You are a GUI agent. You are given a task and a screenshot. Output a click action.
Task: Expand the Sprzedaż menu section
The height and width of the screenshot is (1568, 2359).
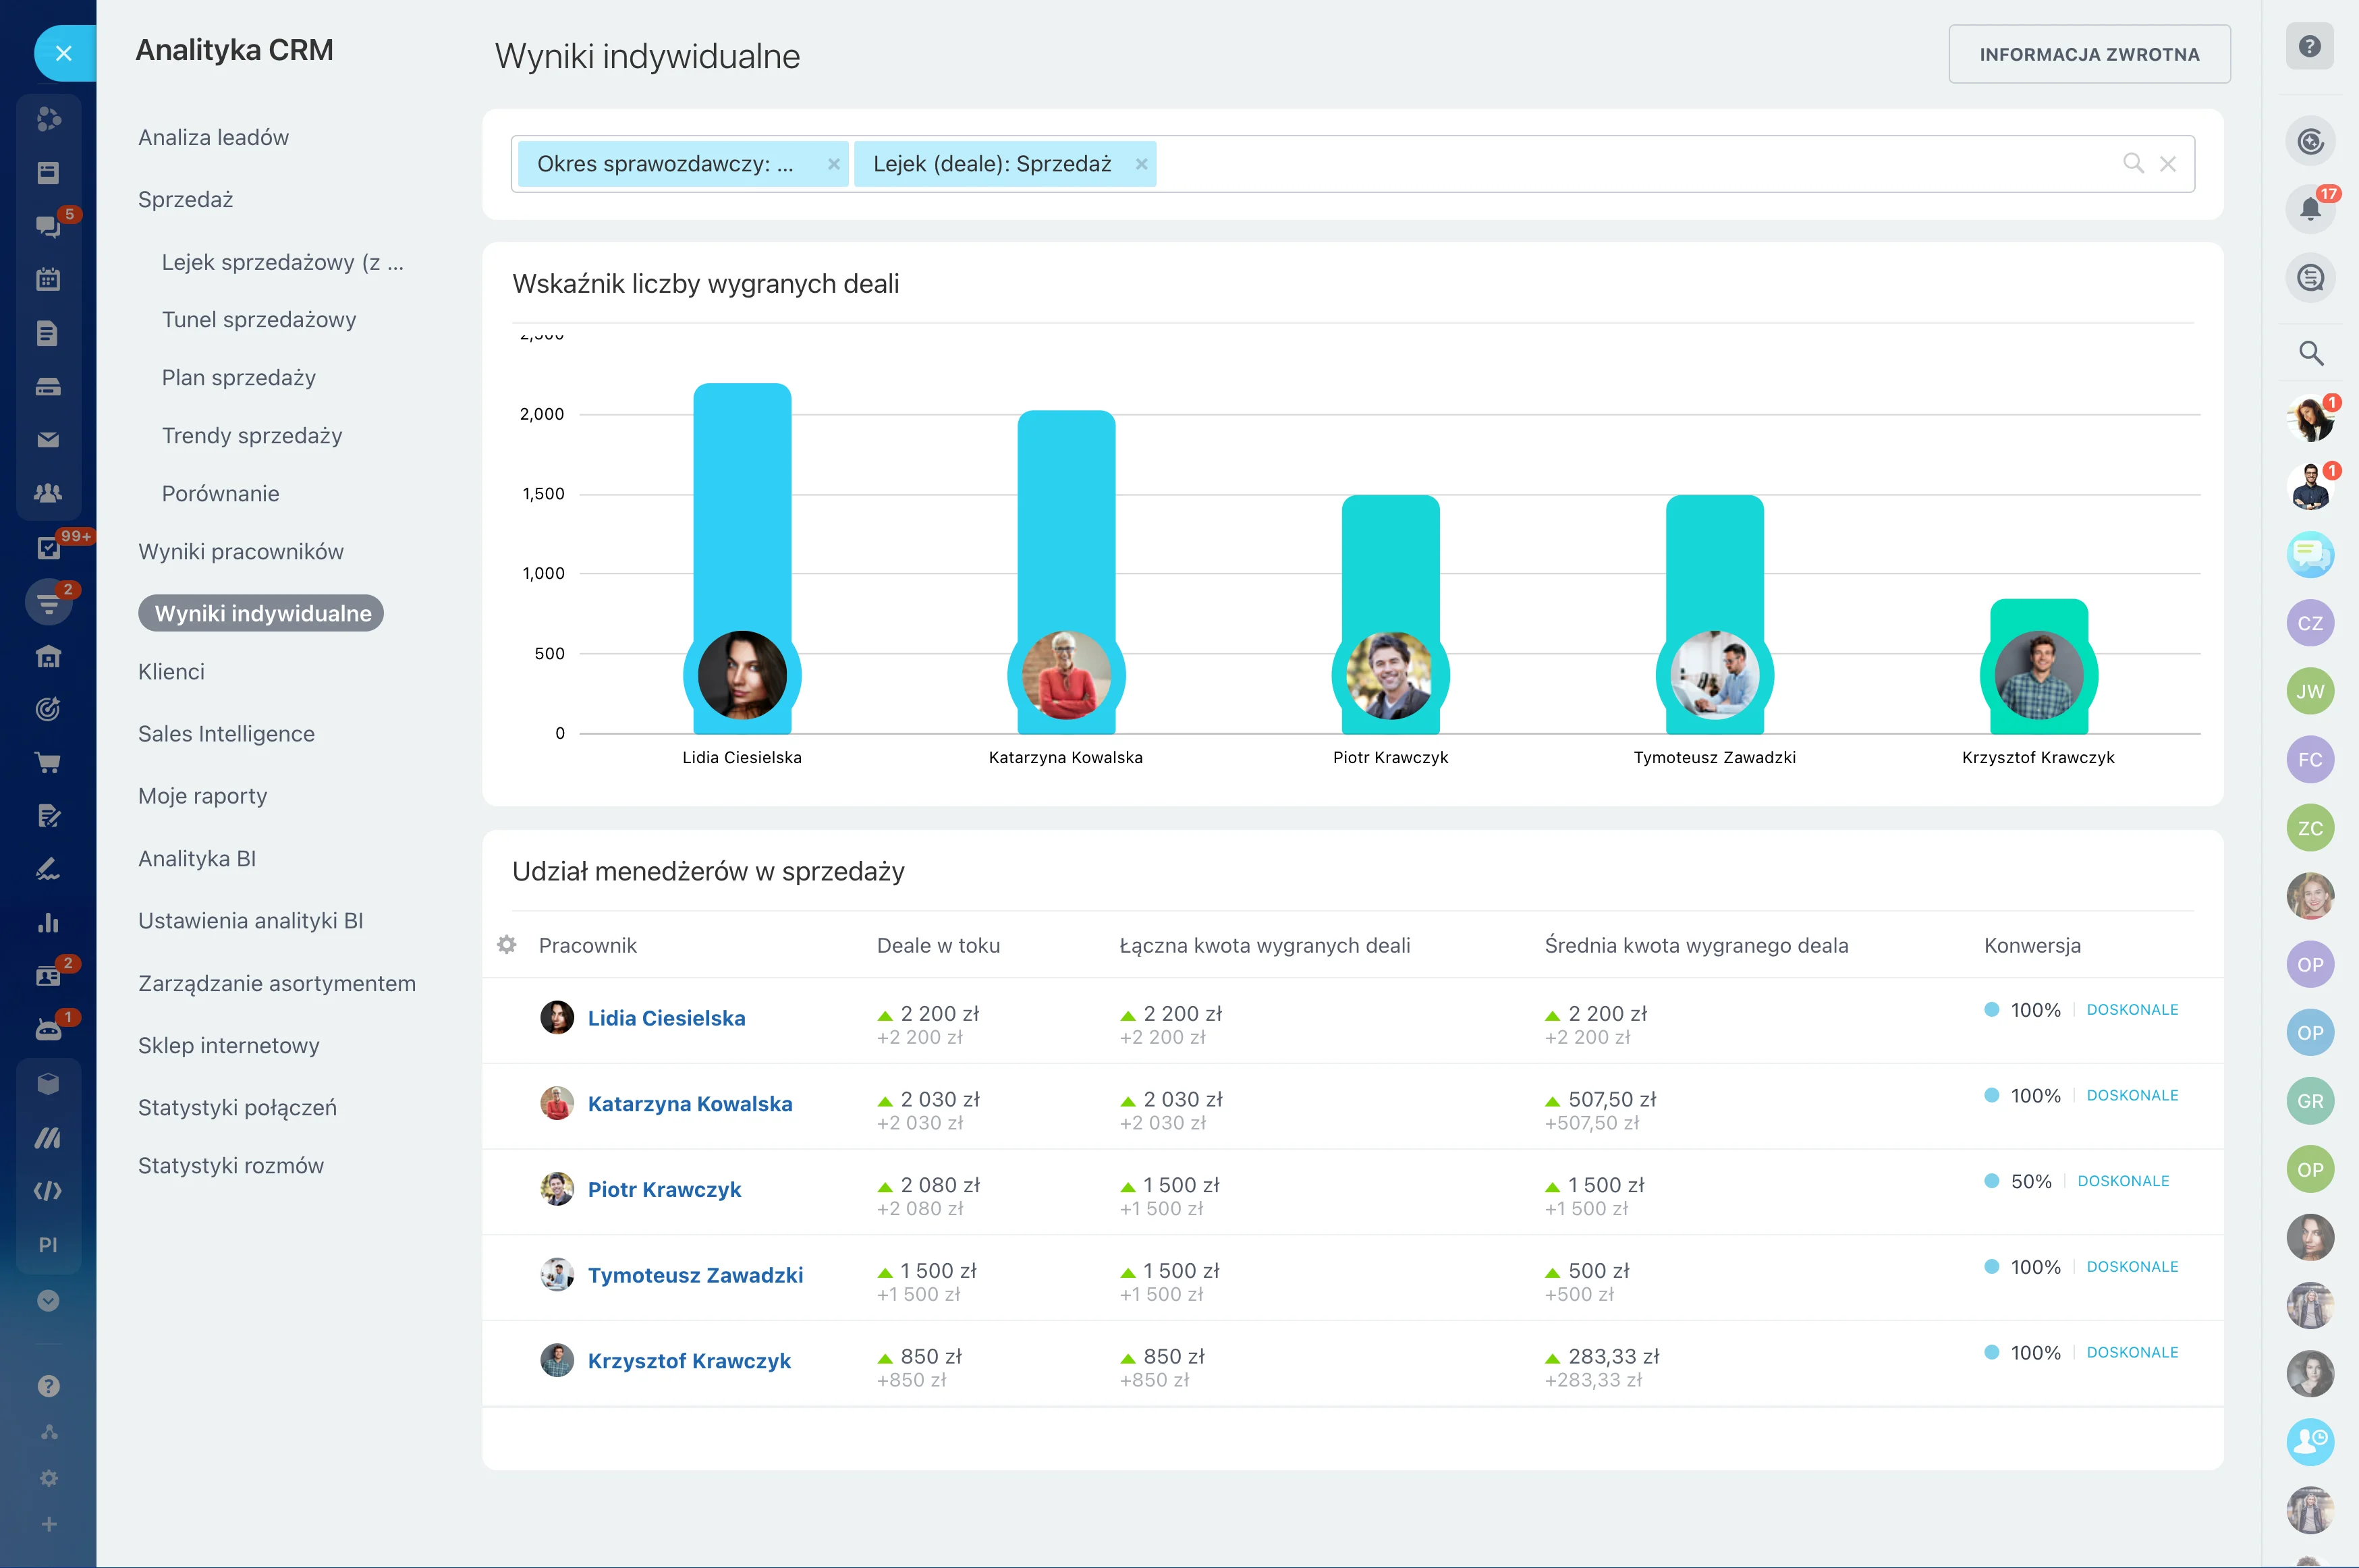[x=186, y=200]
